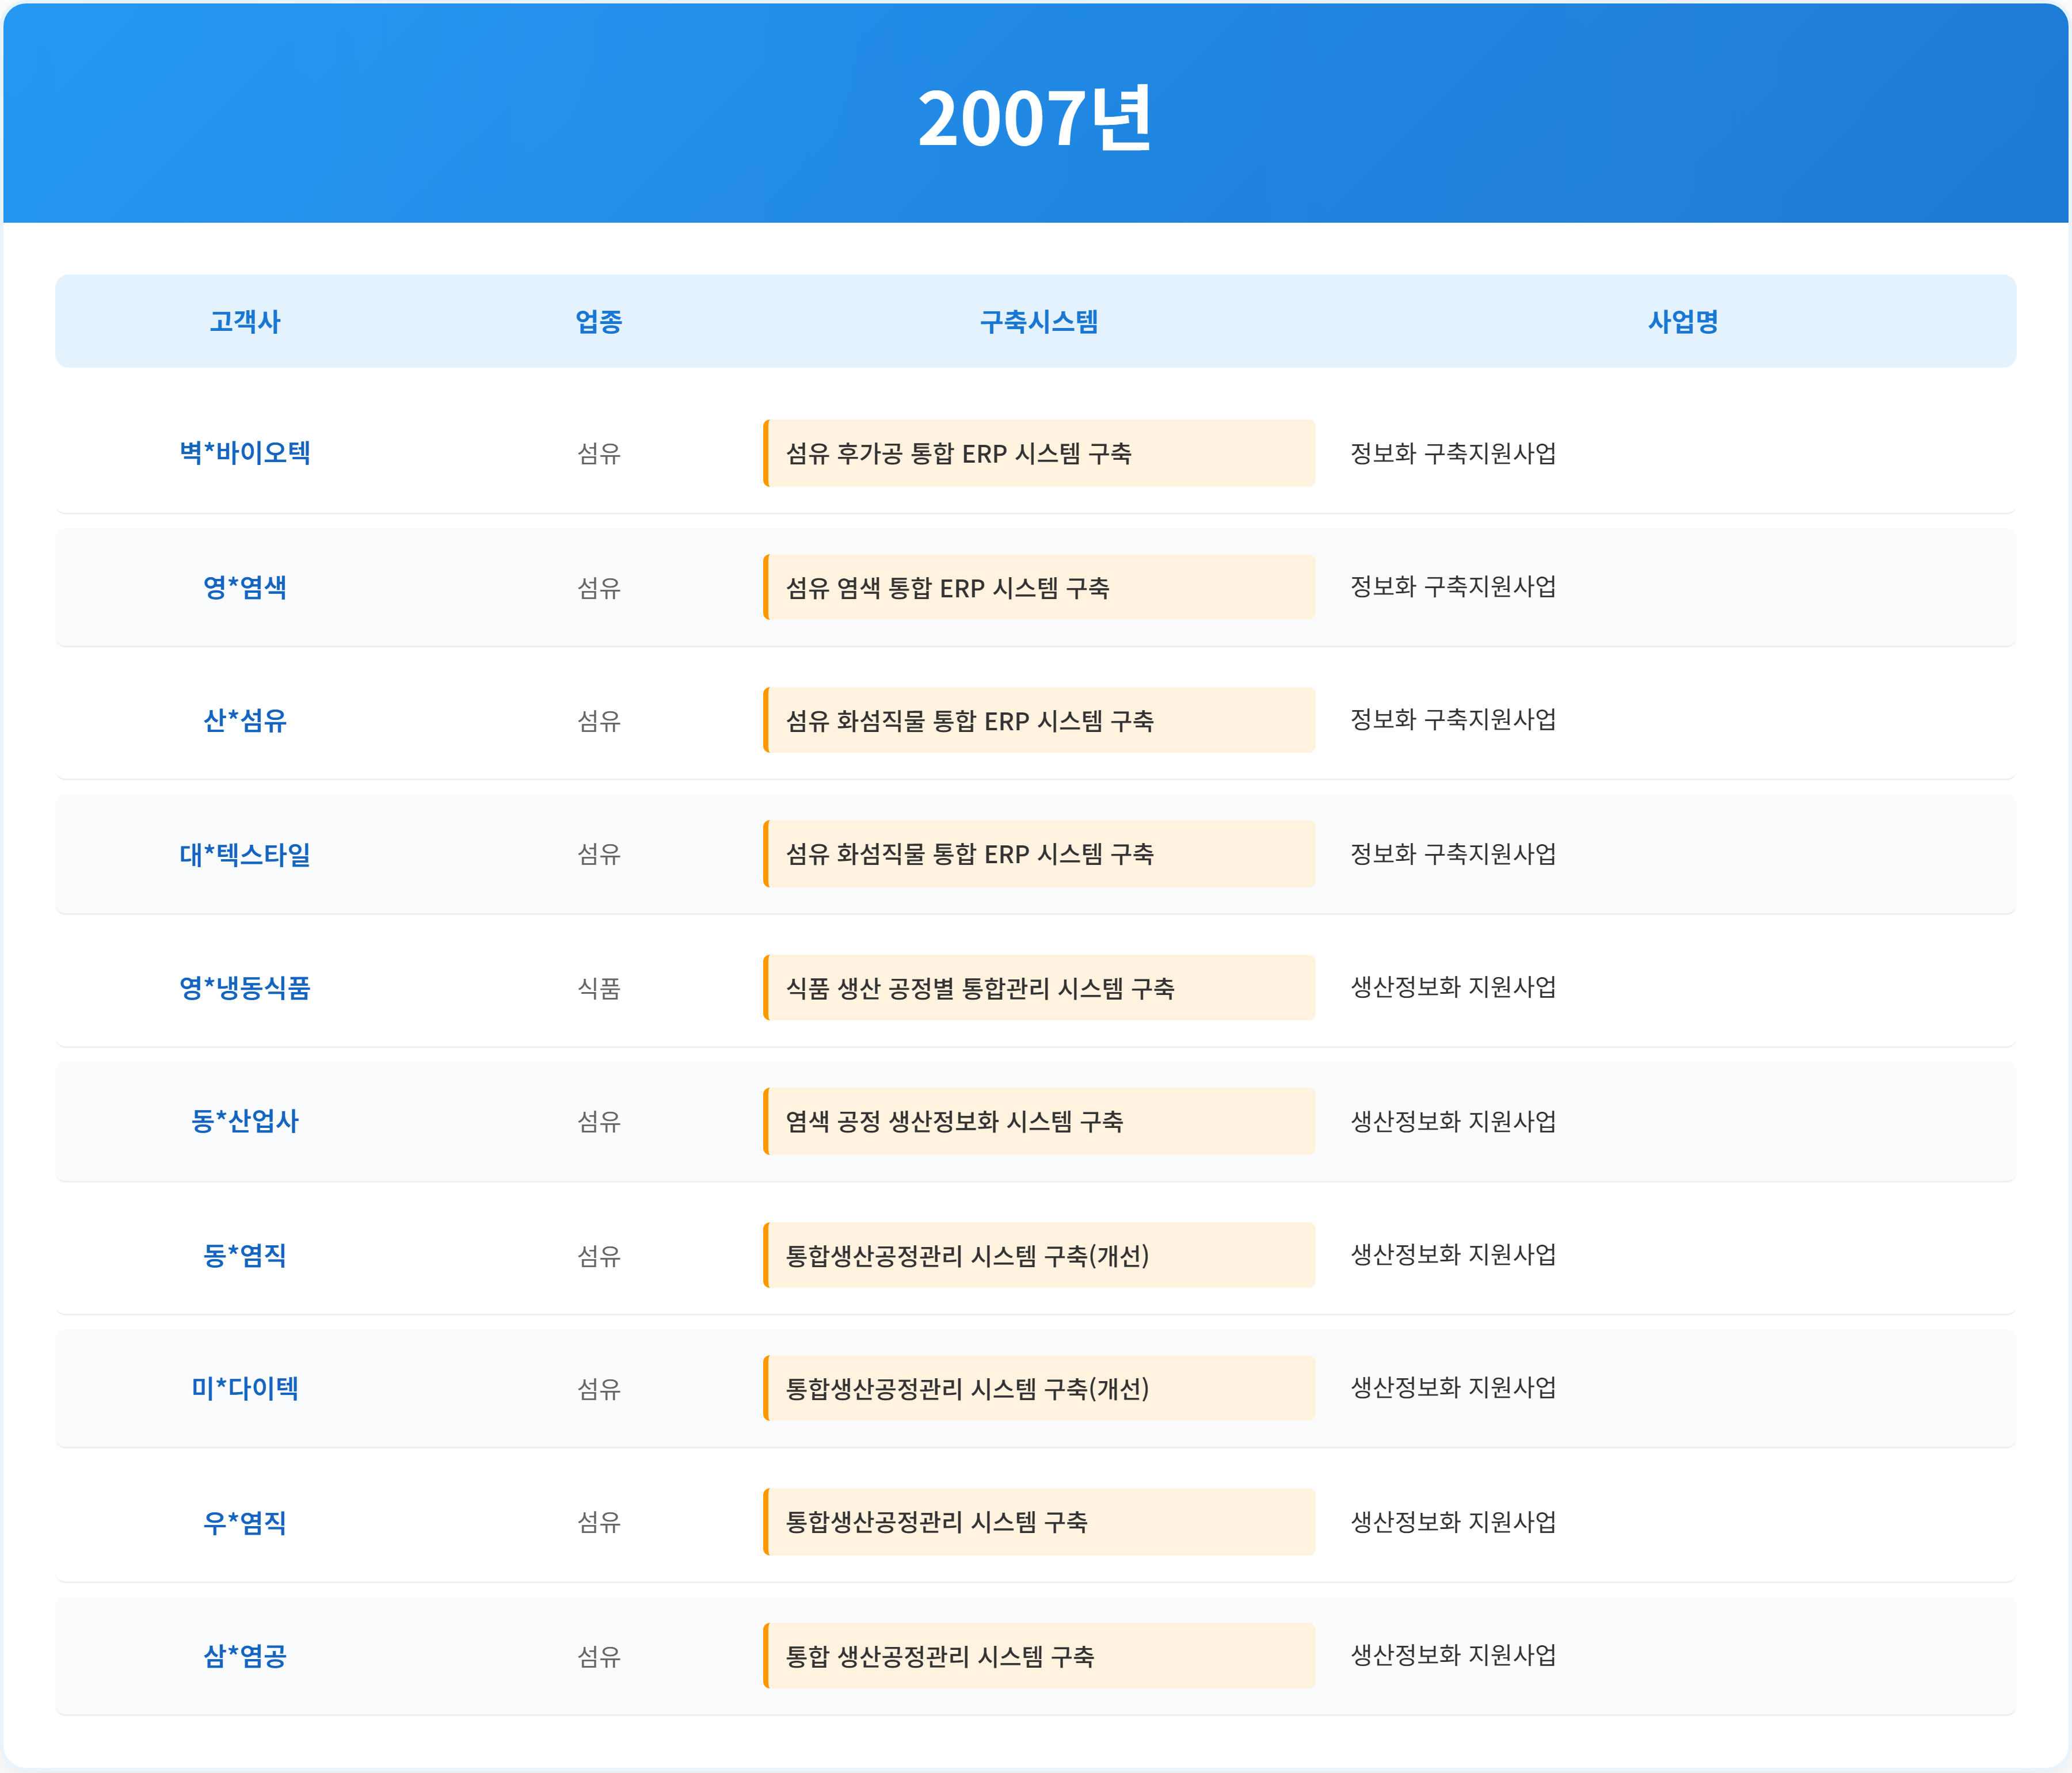Viewport: 2072px width, 1773px height.
Task: Click the 고객사 column header
Action: click(245, 321)
